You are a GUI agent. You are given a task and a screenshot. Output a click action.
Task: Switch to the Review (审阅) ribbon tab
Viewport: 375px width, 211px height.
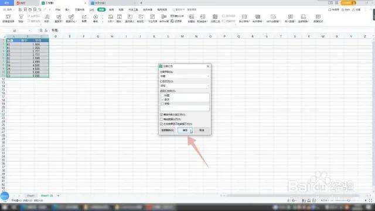(111, 9)
